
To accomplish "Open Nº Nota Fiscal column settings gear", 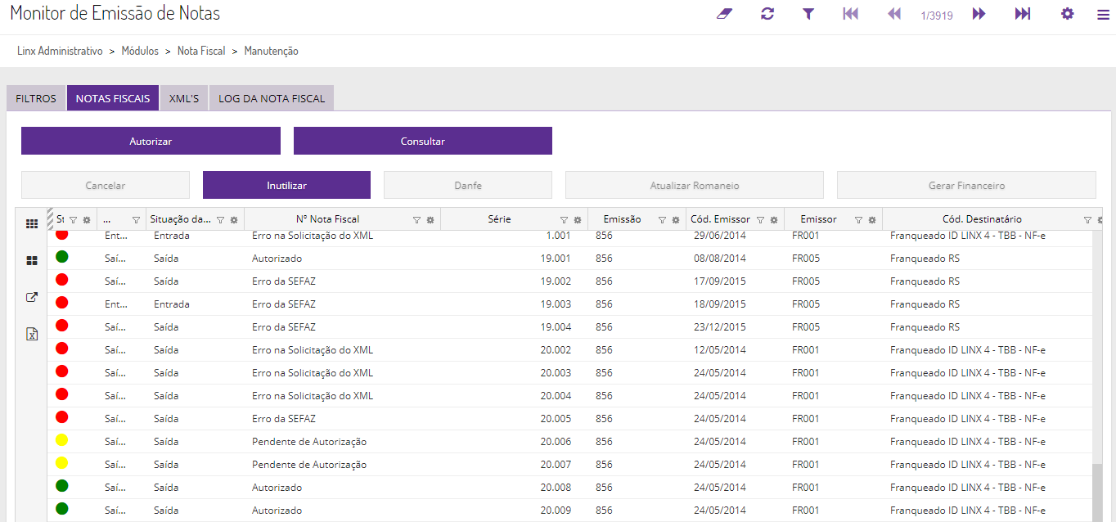I will [x=430, y=220].
